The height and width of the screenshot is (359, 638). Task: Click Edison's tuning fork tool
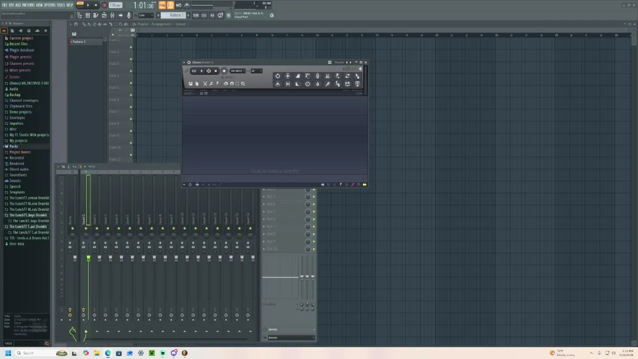pyautogui.click(x=278, y=84)
